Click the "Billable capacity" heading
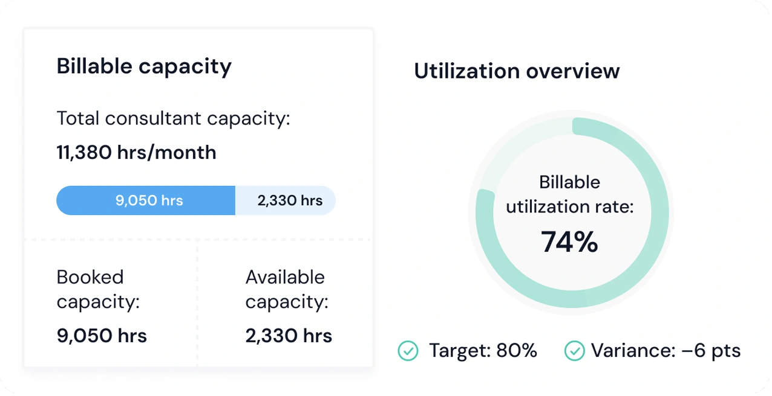The height and width of the screenshot is (396, 772). pyautogui.click(x=144, y=66)
